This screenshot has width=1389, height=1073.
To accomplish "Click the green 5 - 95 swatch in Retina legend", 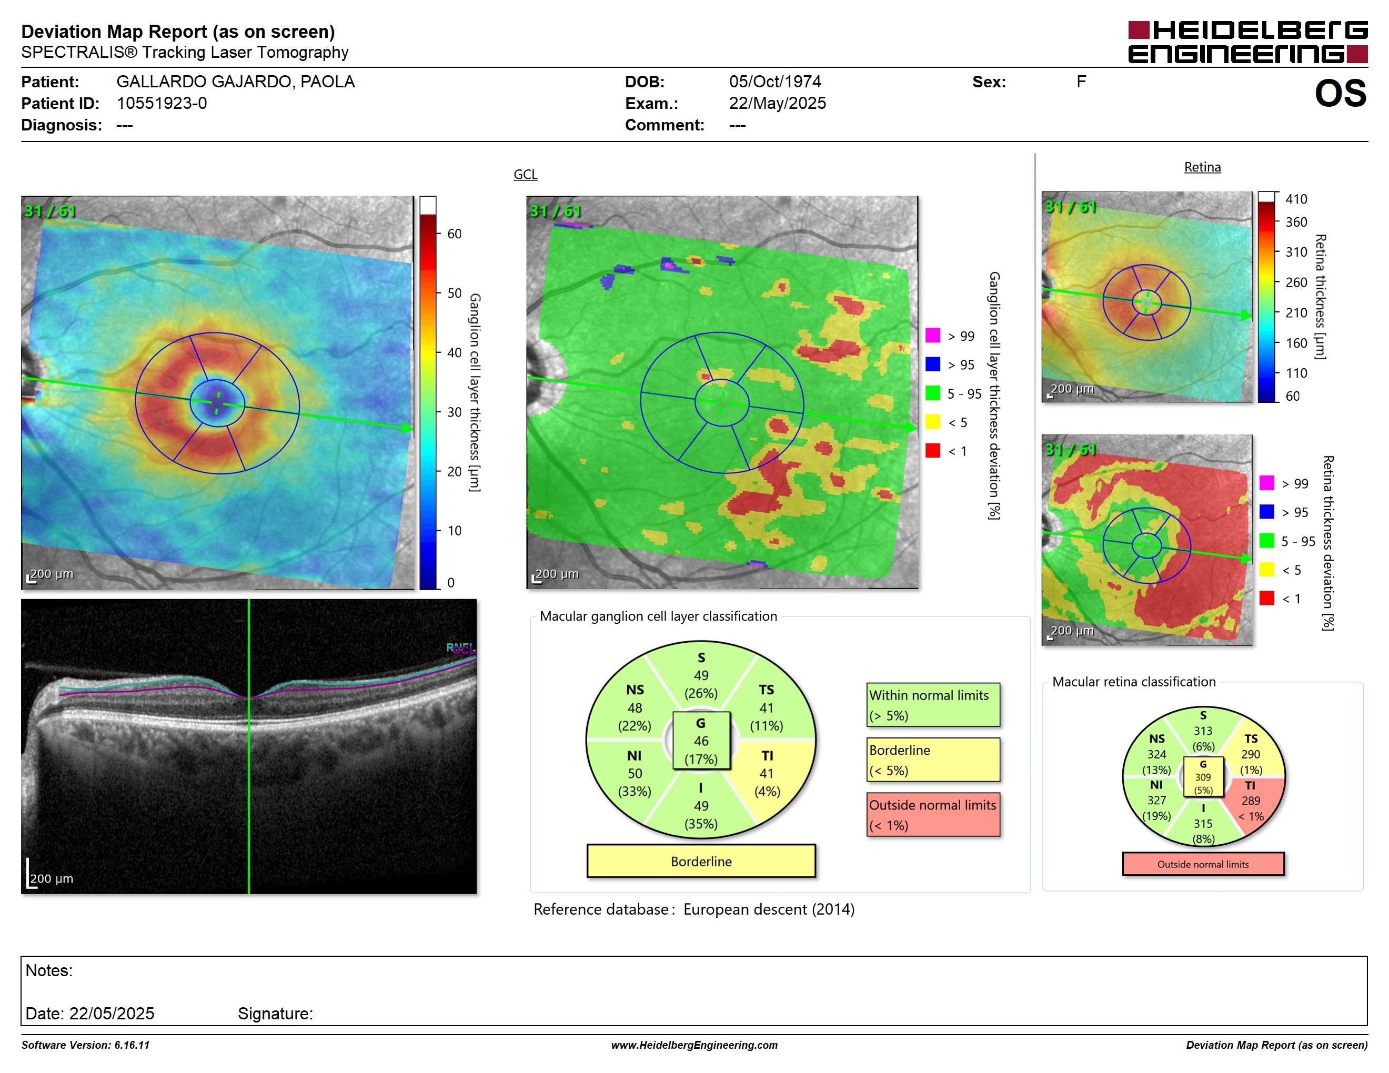I will click(x=1267, y=540).
